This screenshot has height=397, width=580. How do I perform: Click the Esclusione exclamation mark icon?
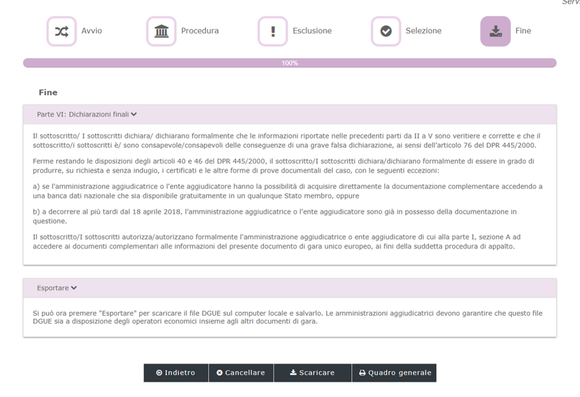click(273, 31)
